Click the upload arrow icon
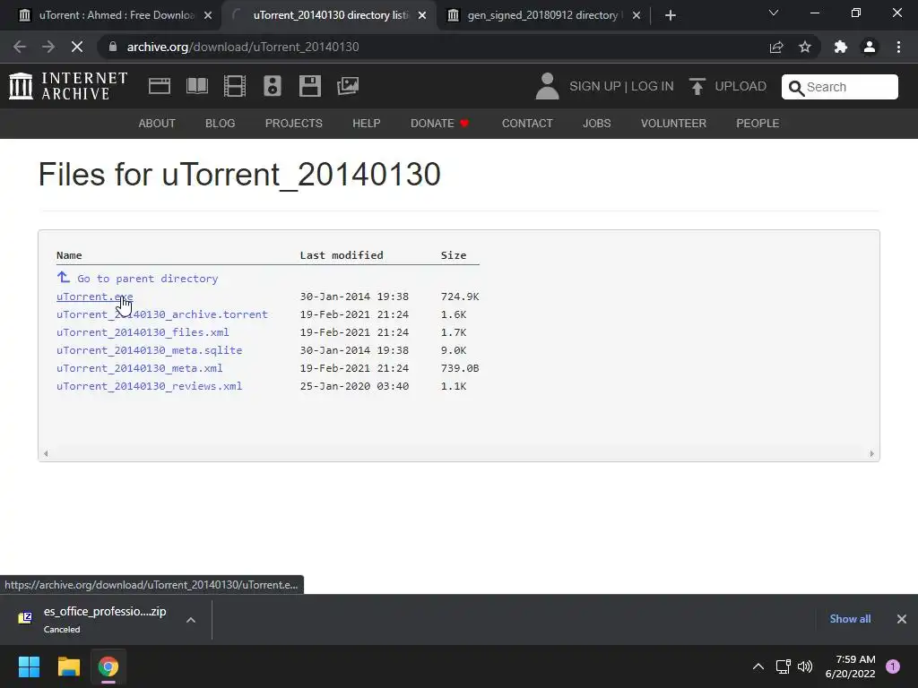Screen dimensions: 918x688 (x=697, y=87)
